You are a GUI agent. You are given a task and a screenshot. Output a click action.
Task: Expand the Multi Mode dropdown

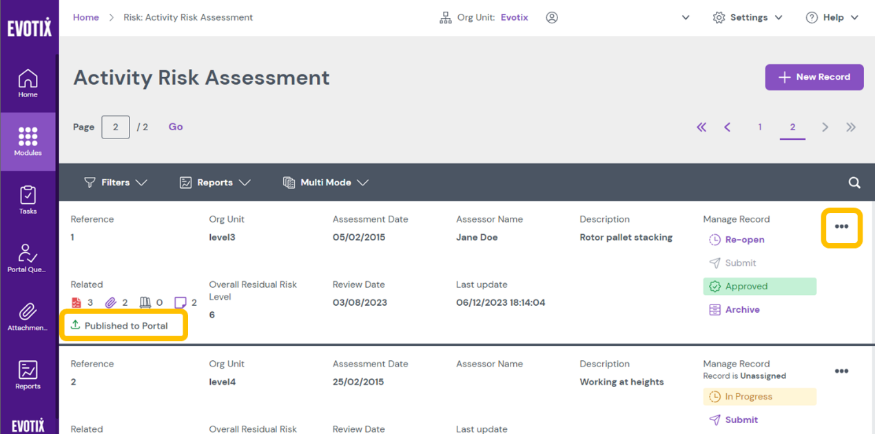[x=325, y=183]
